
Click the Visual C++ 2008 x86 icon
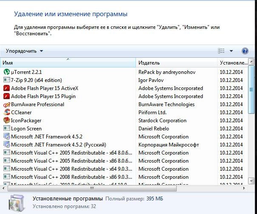(7, 177)
